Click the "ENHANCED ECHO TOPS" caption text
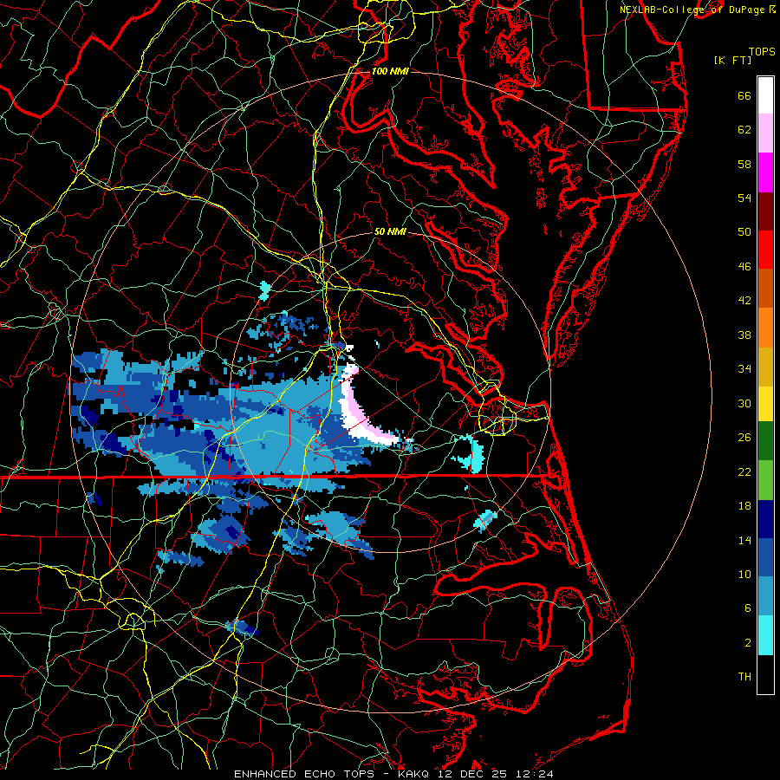The height and width of the screenshot is (780, 780). coord(304,774)
